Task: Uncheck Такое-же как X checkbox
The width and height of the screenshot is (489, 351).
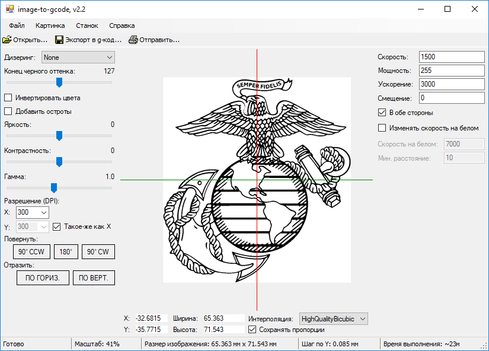Action: 56,226
